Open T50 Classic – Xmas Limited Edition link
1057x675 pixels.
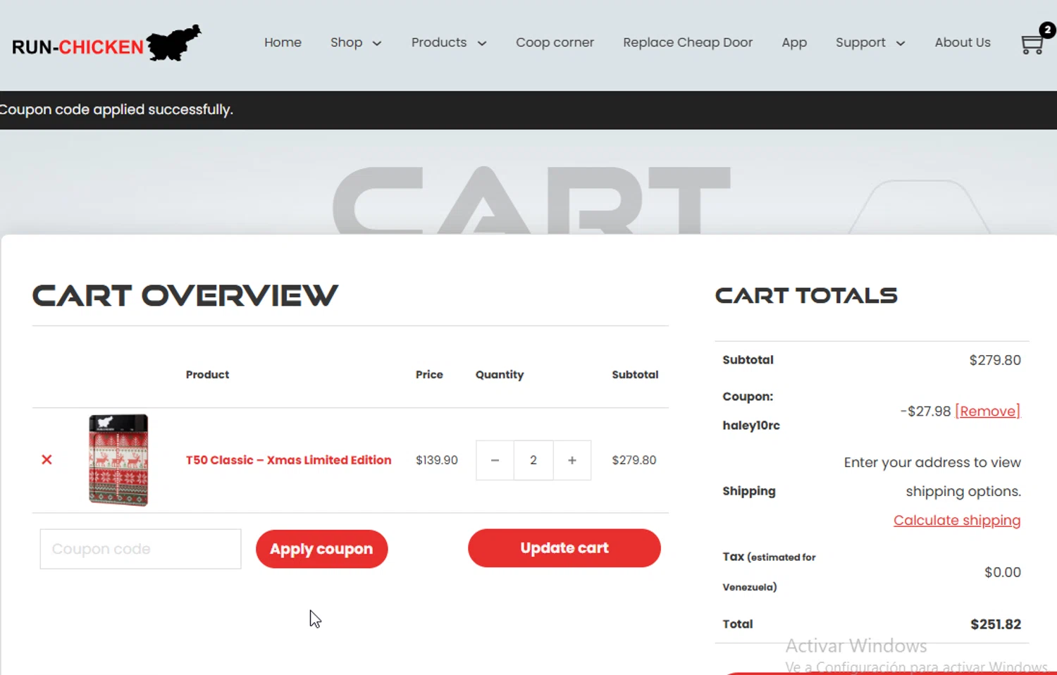288,460
